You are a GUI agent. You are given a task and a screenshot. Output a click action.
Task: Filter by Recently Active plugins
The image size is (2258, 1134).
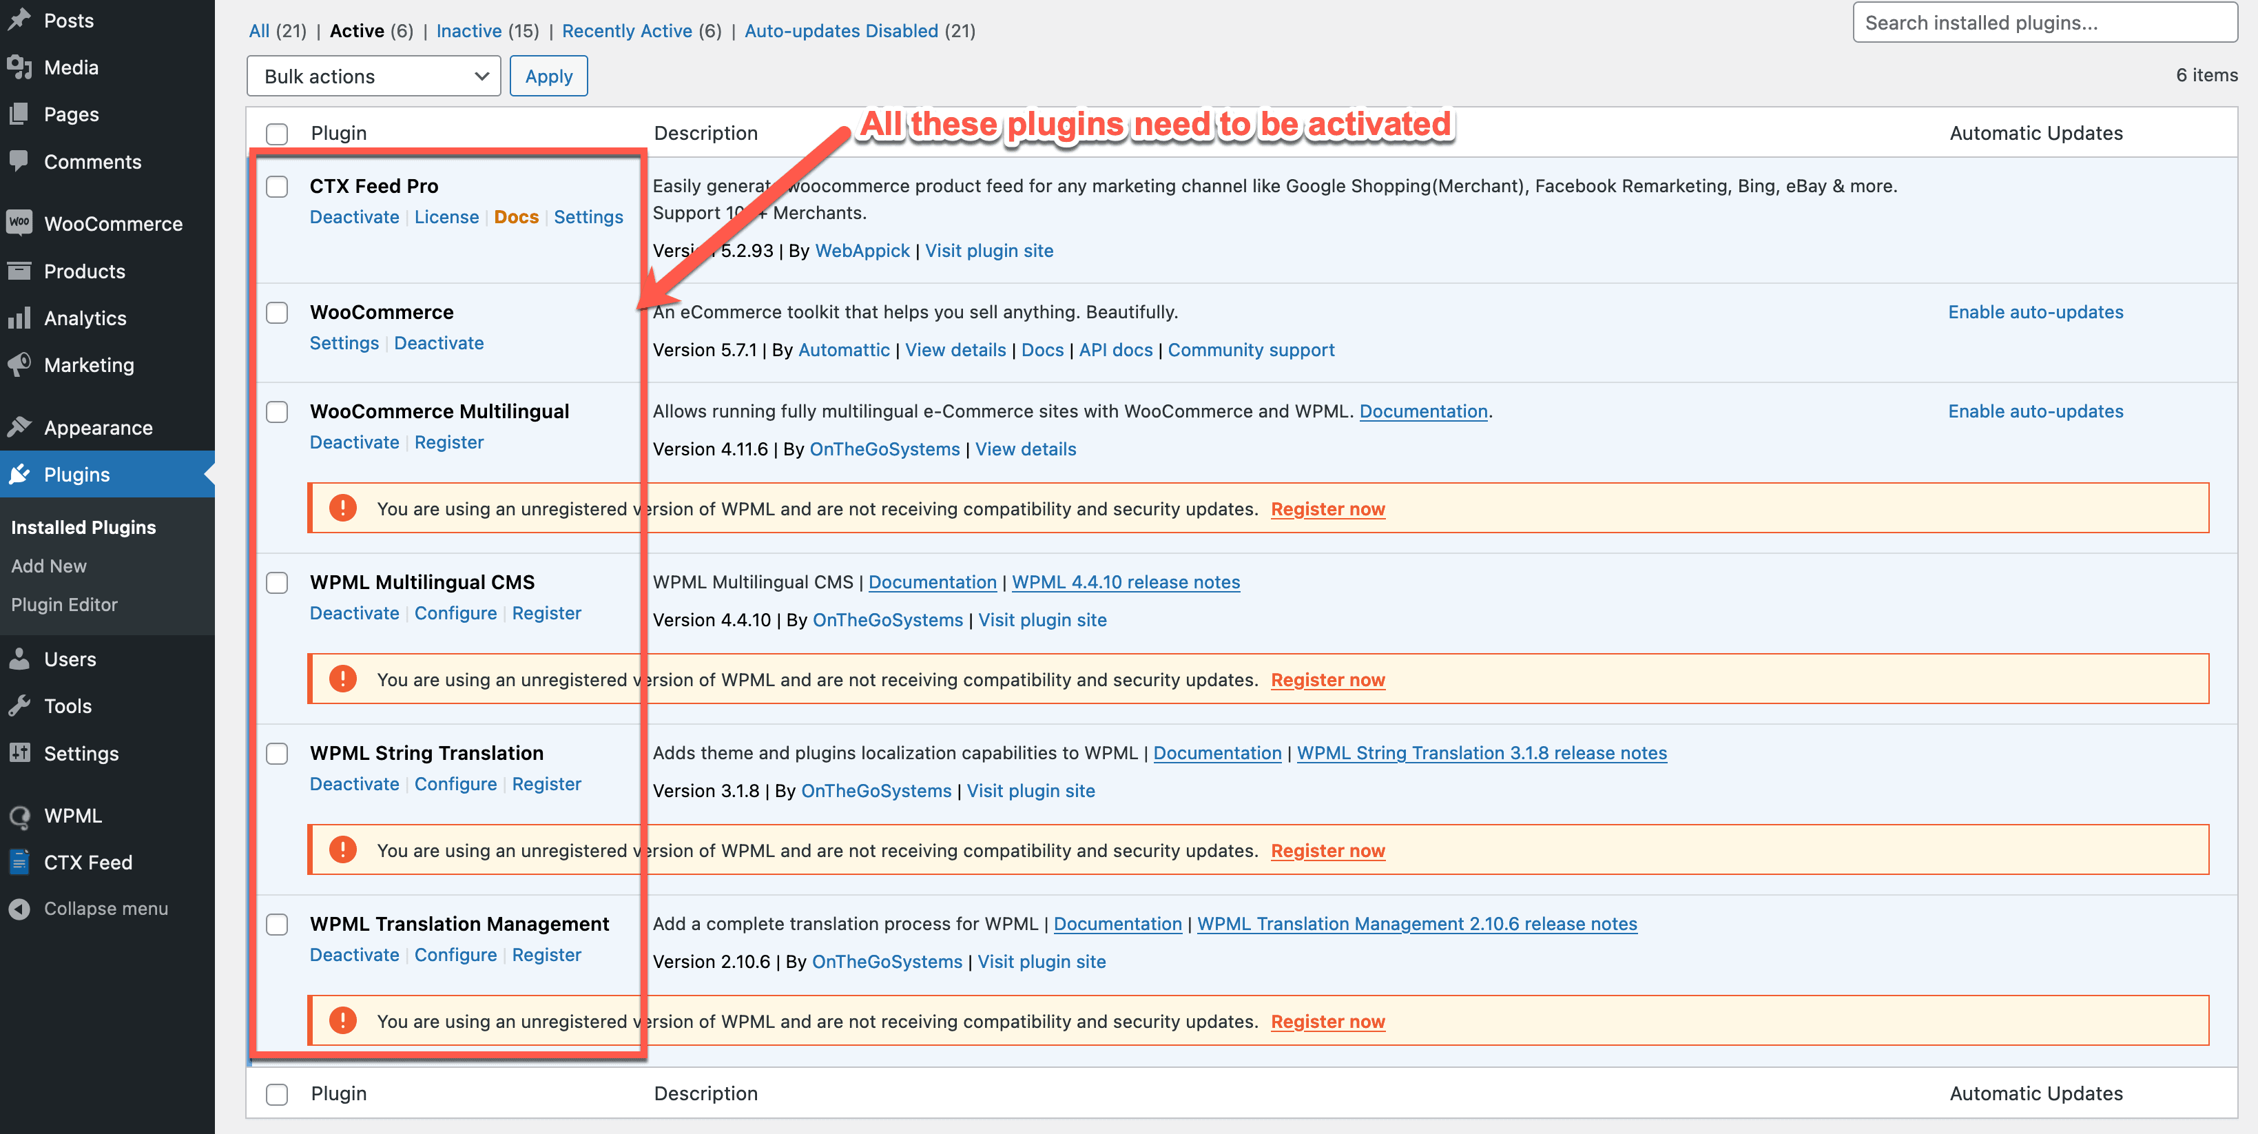coord(627,31)
